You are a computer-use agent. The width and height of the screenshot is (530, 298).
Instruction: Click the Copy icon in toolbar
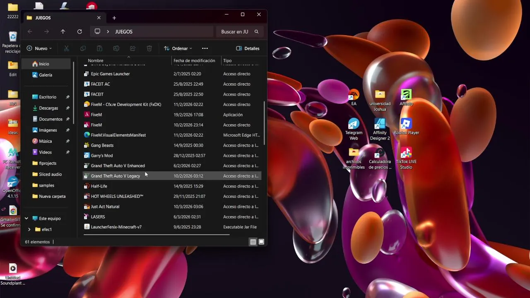[x=83, y=48]
